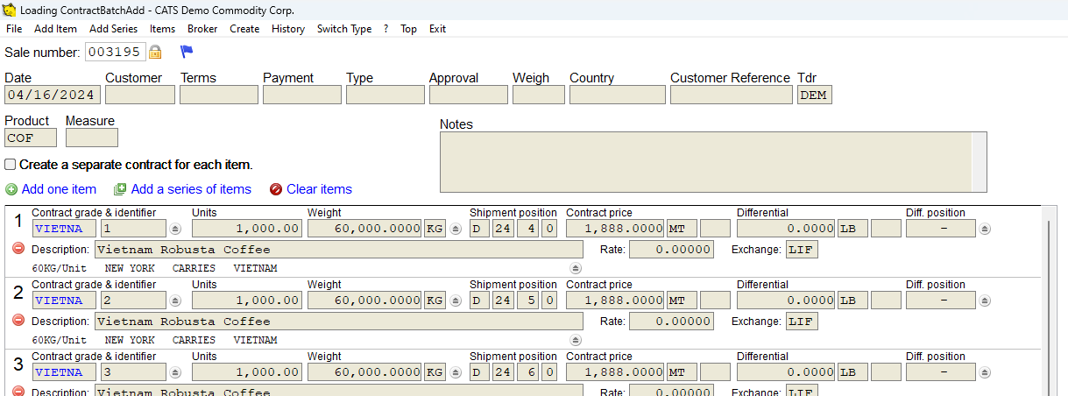The image size is (1068, 396).
Task: Click the Notes area scrollbar
Action: 980,162
